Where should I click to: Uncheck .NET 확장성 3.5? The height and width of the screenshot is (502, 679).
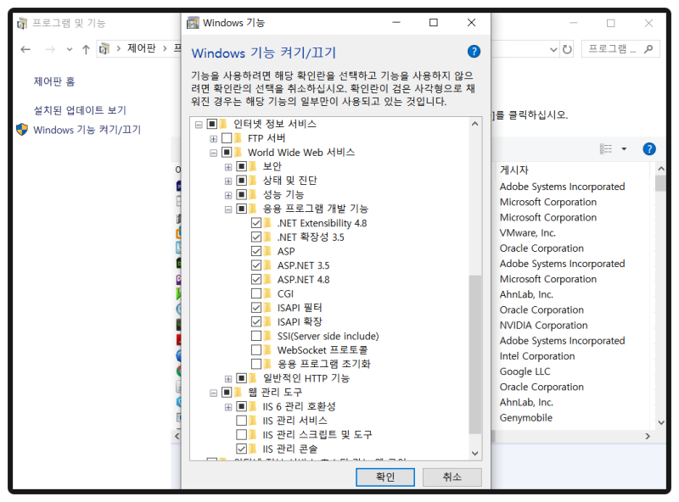(x=256, y=237)
